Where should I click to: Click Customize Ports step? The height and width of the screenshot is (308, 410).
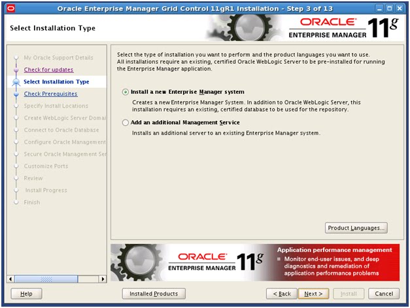click(x=46, y=166)
